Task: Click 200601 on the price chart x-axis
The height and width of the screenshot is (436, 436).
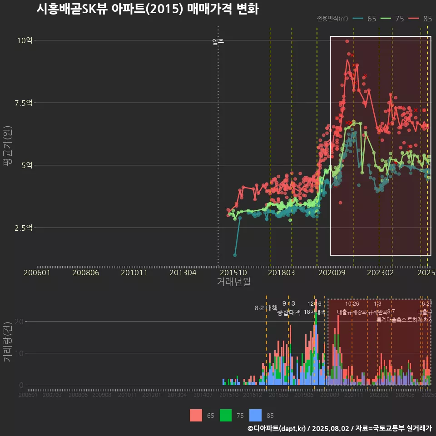Action: [x=37, y=272]
